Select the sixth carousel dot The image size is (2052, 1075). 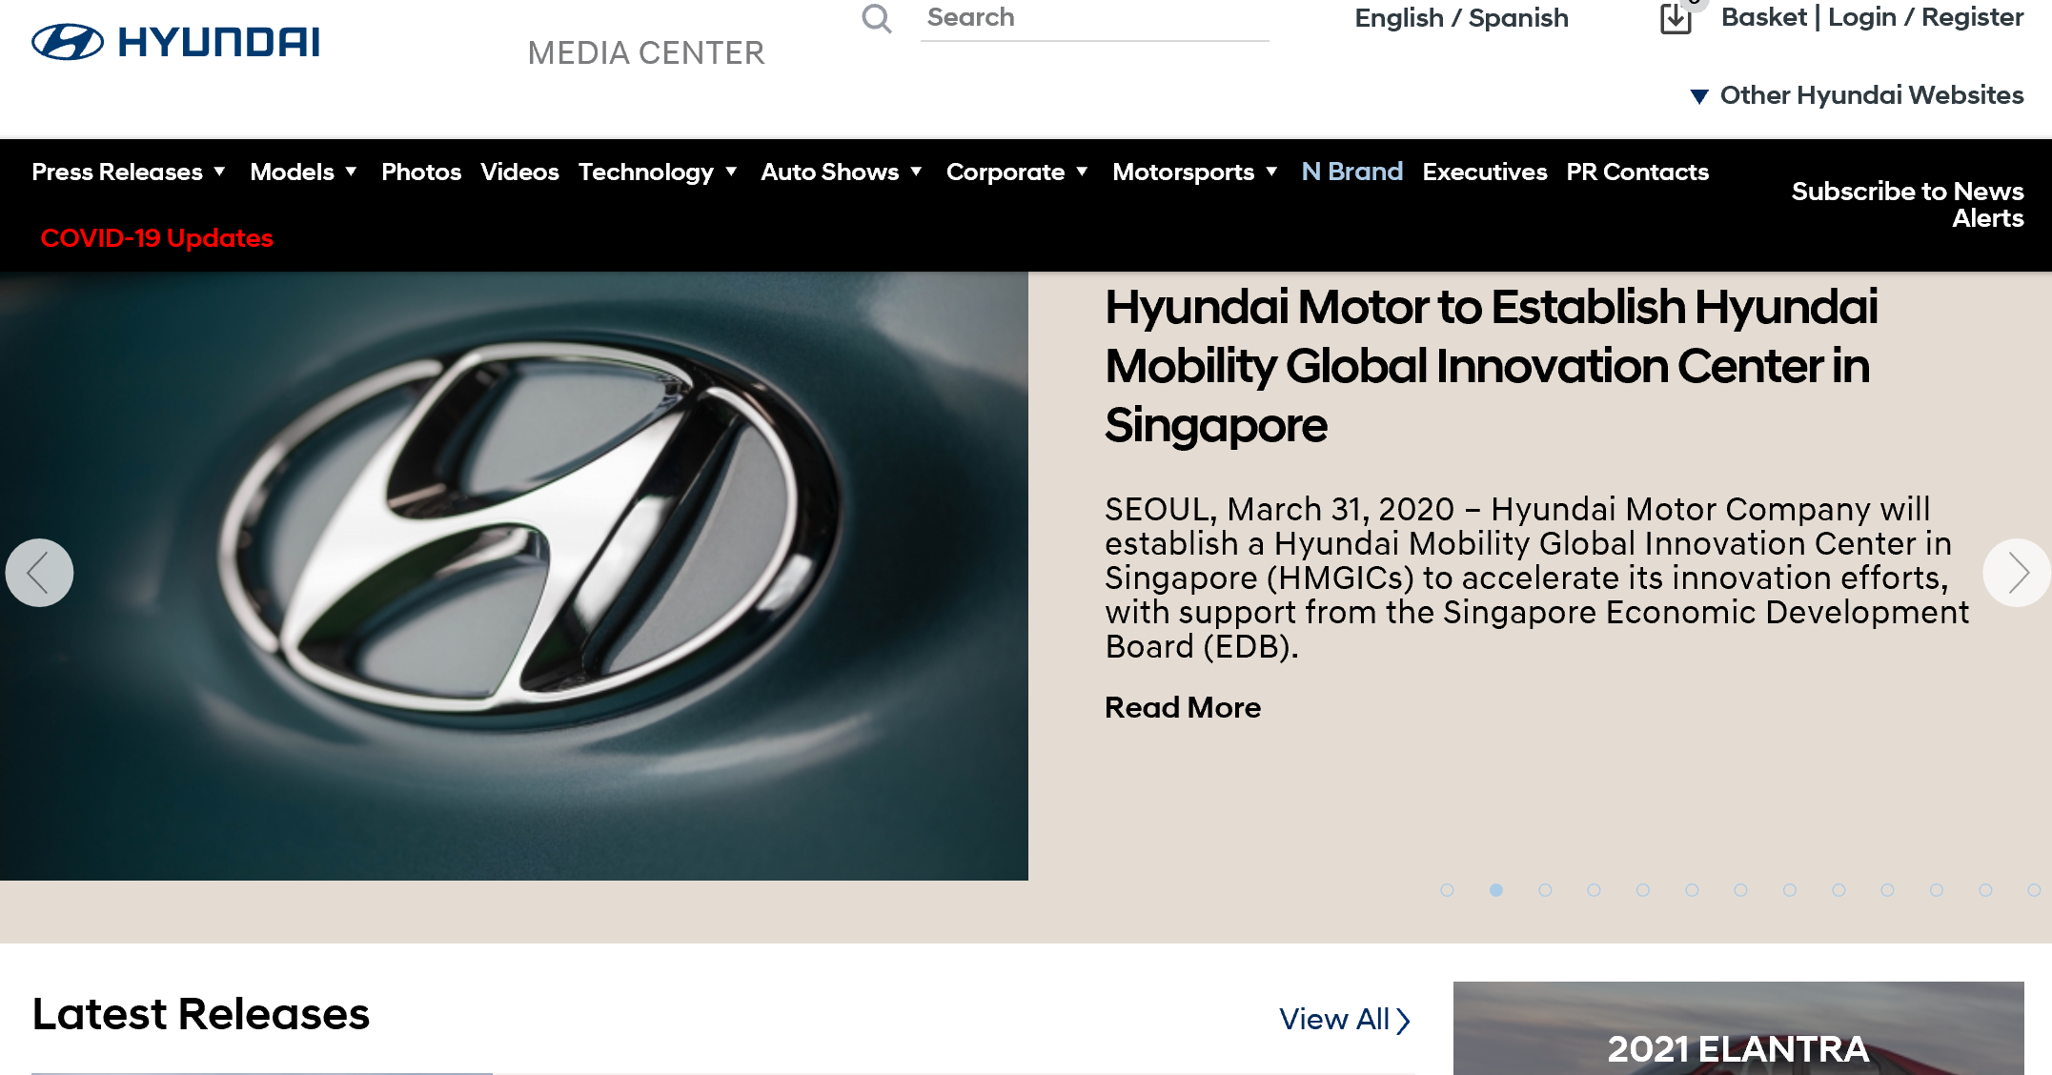[1692, 890]
